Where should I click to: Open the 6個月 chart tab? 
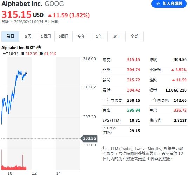pyautogui.click(x=64, y=36)
